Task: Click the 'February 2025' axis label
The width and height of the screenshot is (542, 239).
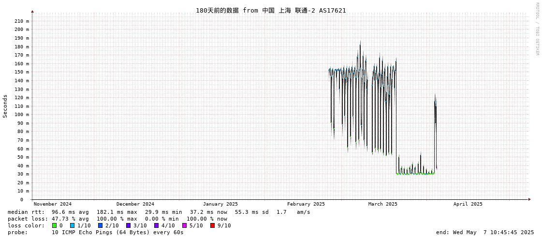Action: click(306, 204)
